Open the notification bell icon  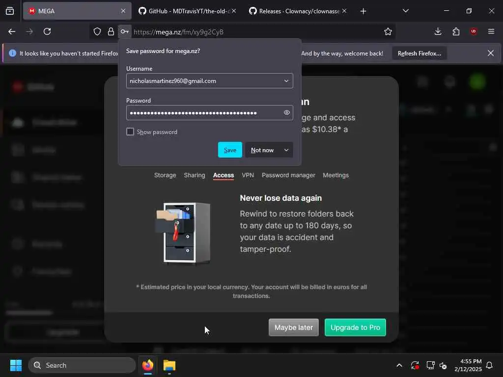[x=490, y=365]
